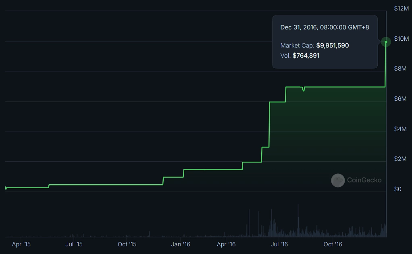The image size is (412, 254).
Task: Click the $0 y-axis label
Action: (397, 189)
